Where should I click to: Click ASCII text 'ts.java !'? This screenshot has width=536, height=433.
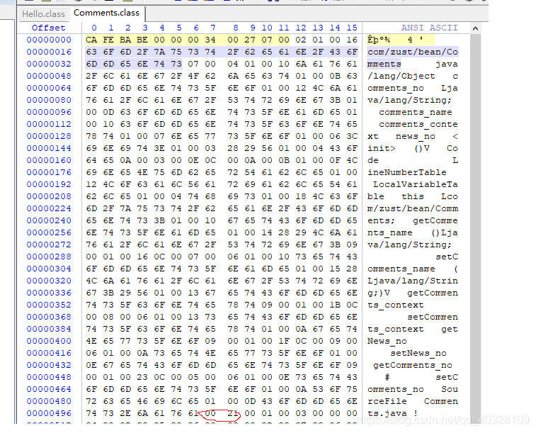tap(393, 413)
